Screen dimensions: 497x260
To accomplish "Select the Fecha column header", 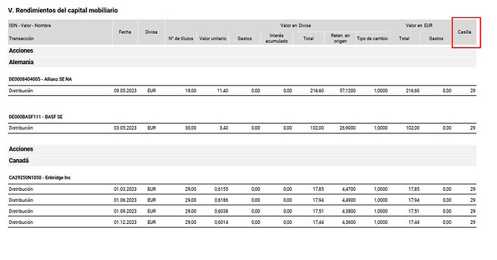I will coord(125,32).
